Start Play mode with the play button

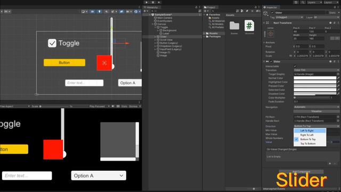coord(147,2)
